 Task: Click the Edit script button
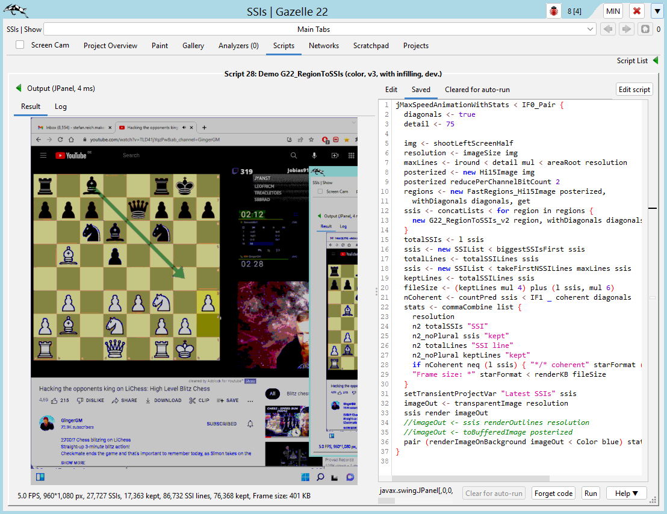click(634, 90)
